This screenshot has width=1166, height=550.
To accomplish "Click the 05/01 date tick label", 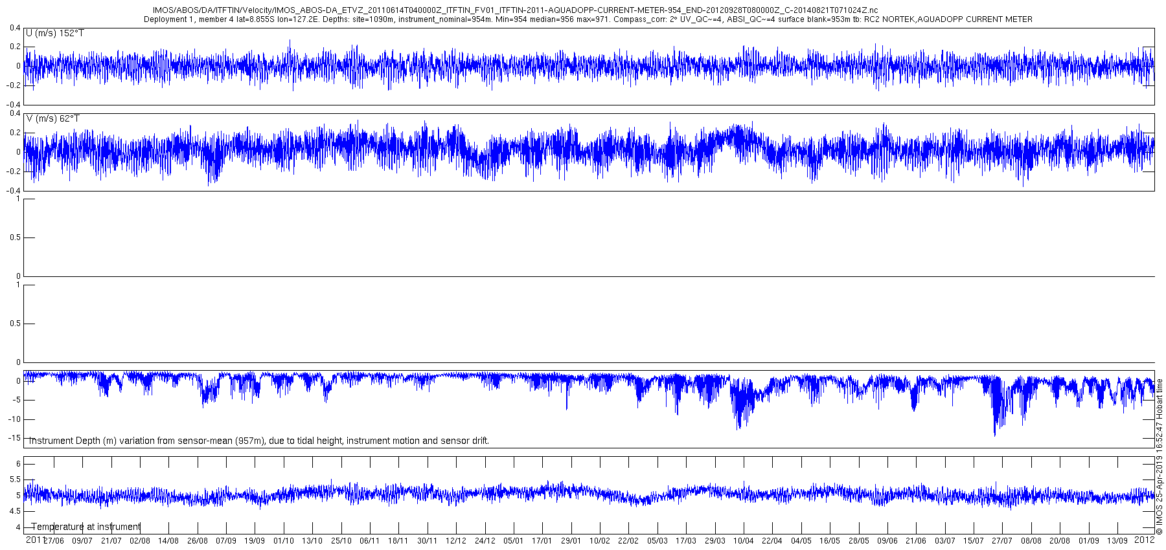I will click(514, 541).
